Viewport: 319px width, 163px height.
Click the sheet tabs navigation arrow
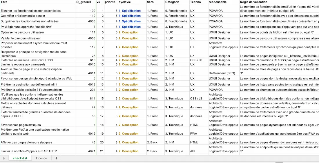pos(4,158)
